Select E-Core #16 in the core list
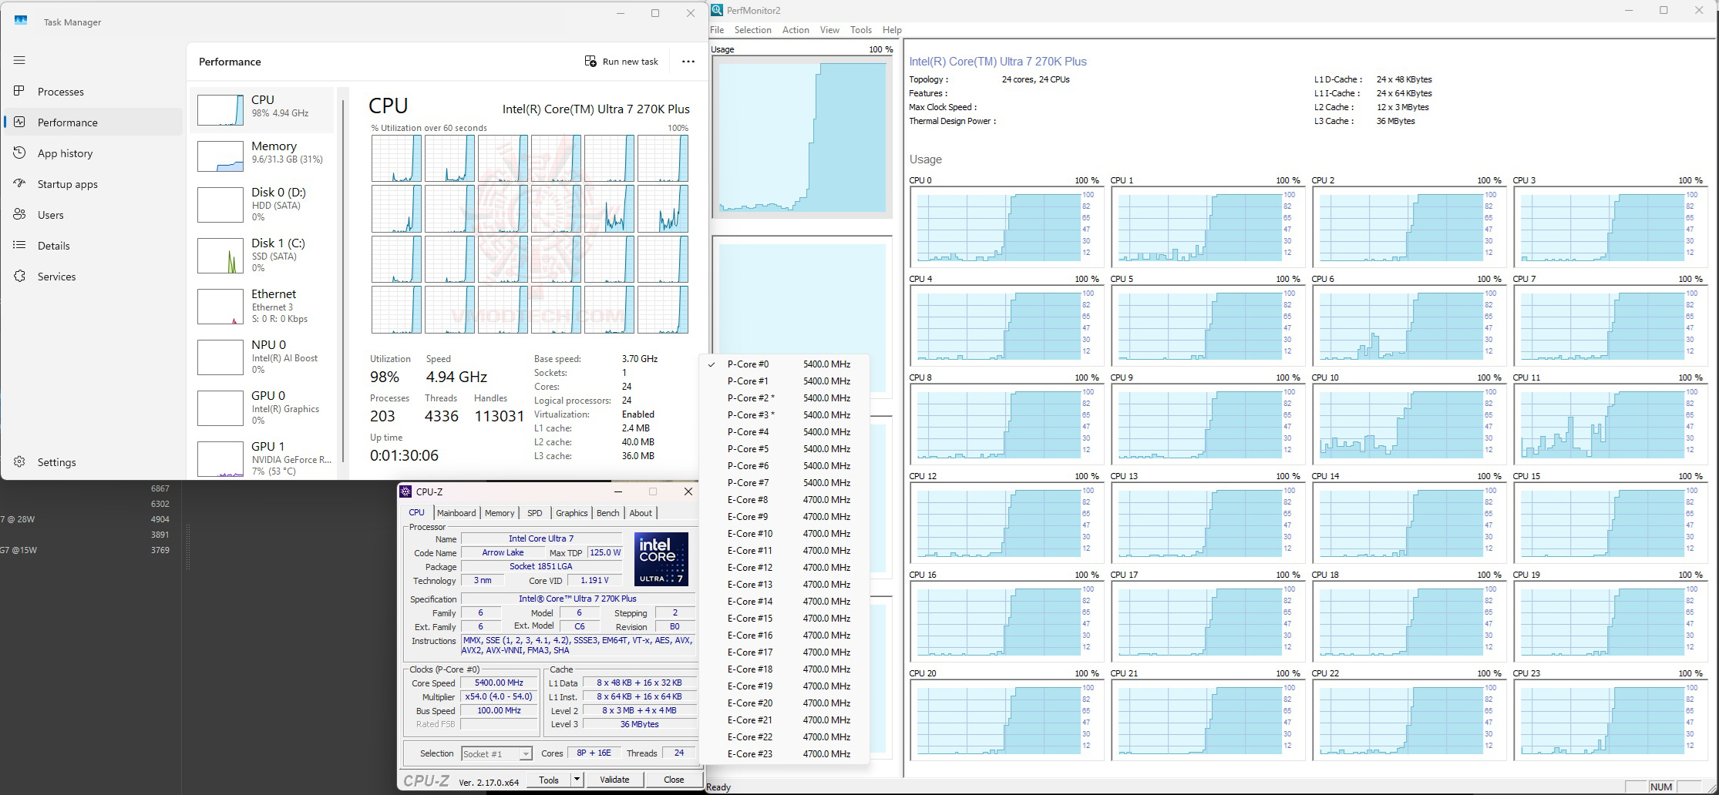 (x=784, y=636)
